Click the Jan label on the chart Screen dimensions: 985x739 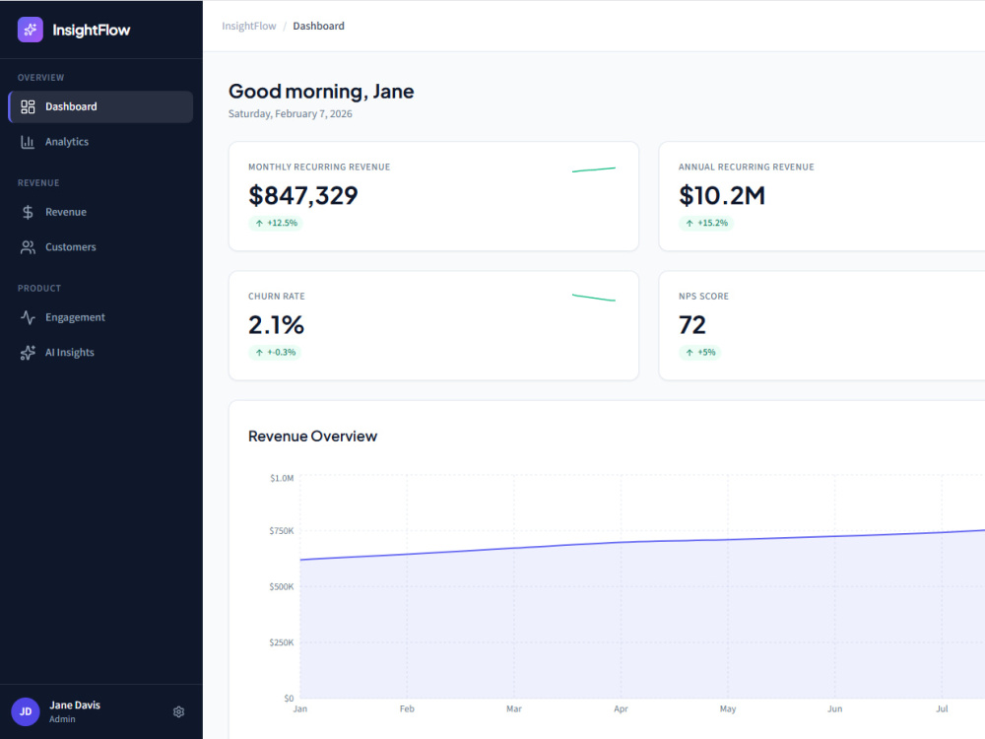tap(300, 708)
